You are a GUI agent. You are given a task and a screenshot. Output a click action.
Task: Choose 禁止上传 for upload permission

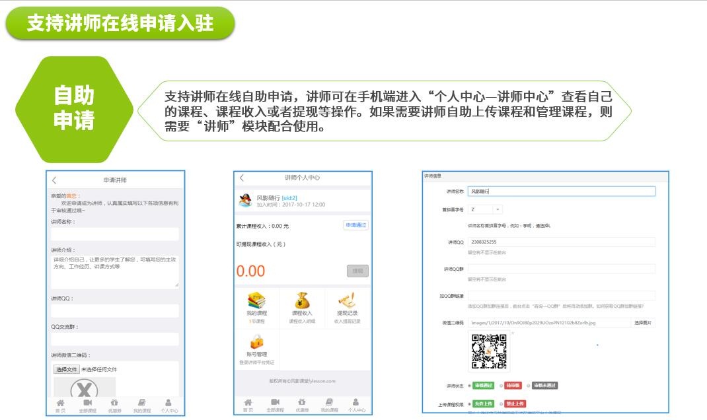click(x=502, y=403)
